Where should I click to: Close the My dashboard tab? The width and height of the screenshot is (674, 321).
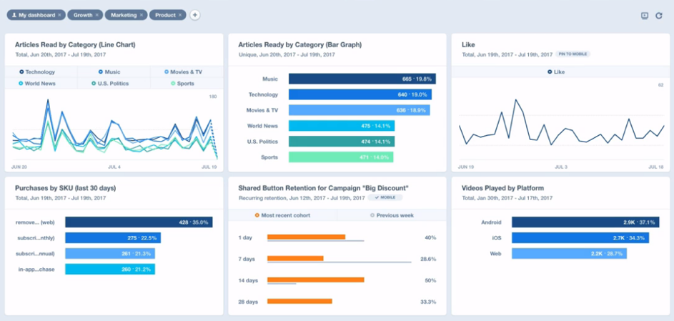(59, 14)
